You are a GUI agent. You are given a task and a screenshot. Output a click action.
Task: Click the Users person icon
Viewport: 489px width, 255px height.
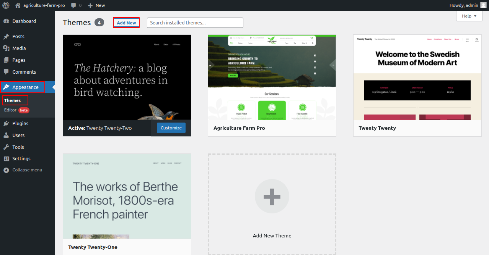tap(6, 135)
